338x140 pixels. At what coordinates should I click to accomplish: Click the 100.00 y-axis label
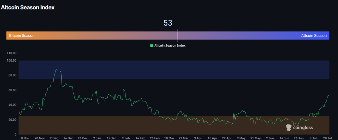point(12,61)
